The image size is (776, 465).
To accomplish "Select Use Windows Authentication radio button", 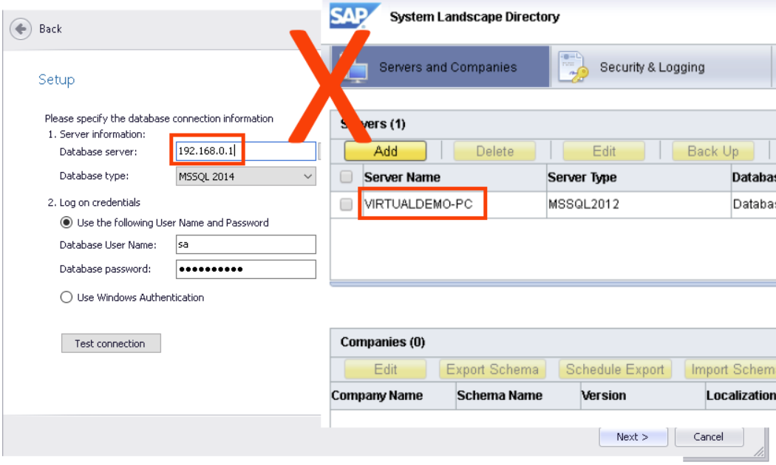I will click(x=67, y=297).
